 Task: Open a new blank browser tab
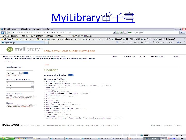point(47,43)
